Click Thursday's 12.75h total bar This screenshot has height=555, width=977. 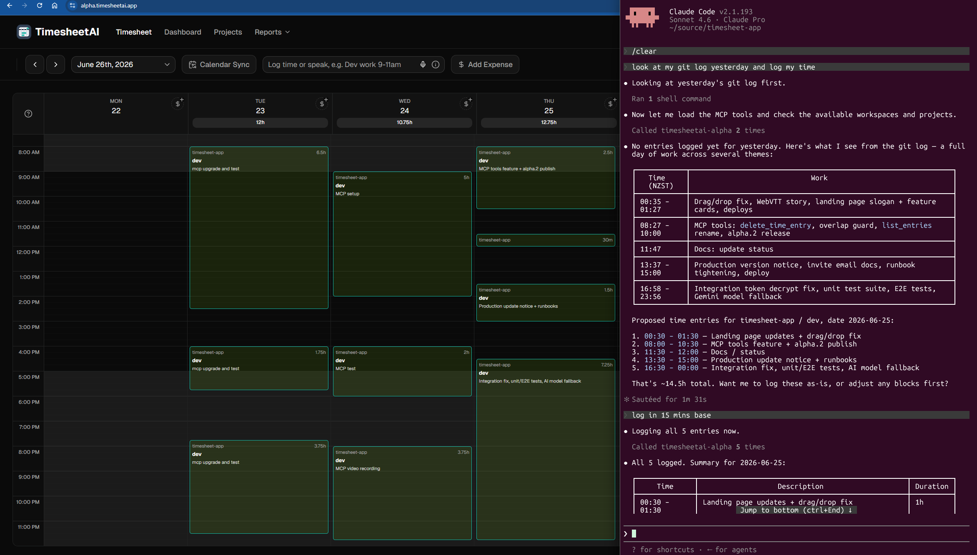point(549,122)
